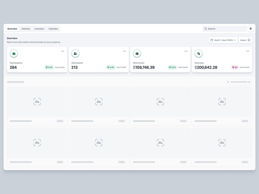Click the Total tenants label
The width and height of the screenshot is (259, 194).
click(77, 63)
